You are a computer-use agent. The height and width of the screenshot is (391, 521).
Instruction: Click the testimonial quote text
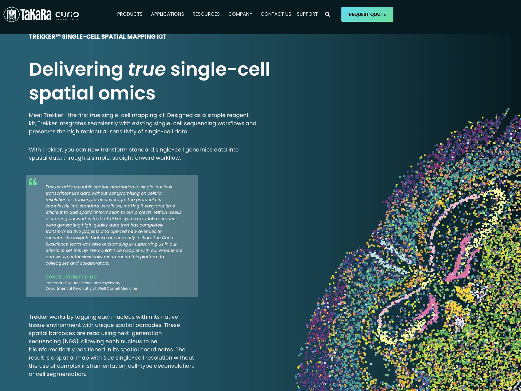pyautogui.click(x=114, y=225)
